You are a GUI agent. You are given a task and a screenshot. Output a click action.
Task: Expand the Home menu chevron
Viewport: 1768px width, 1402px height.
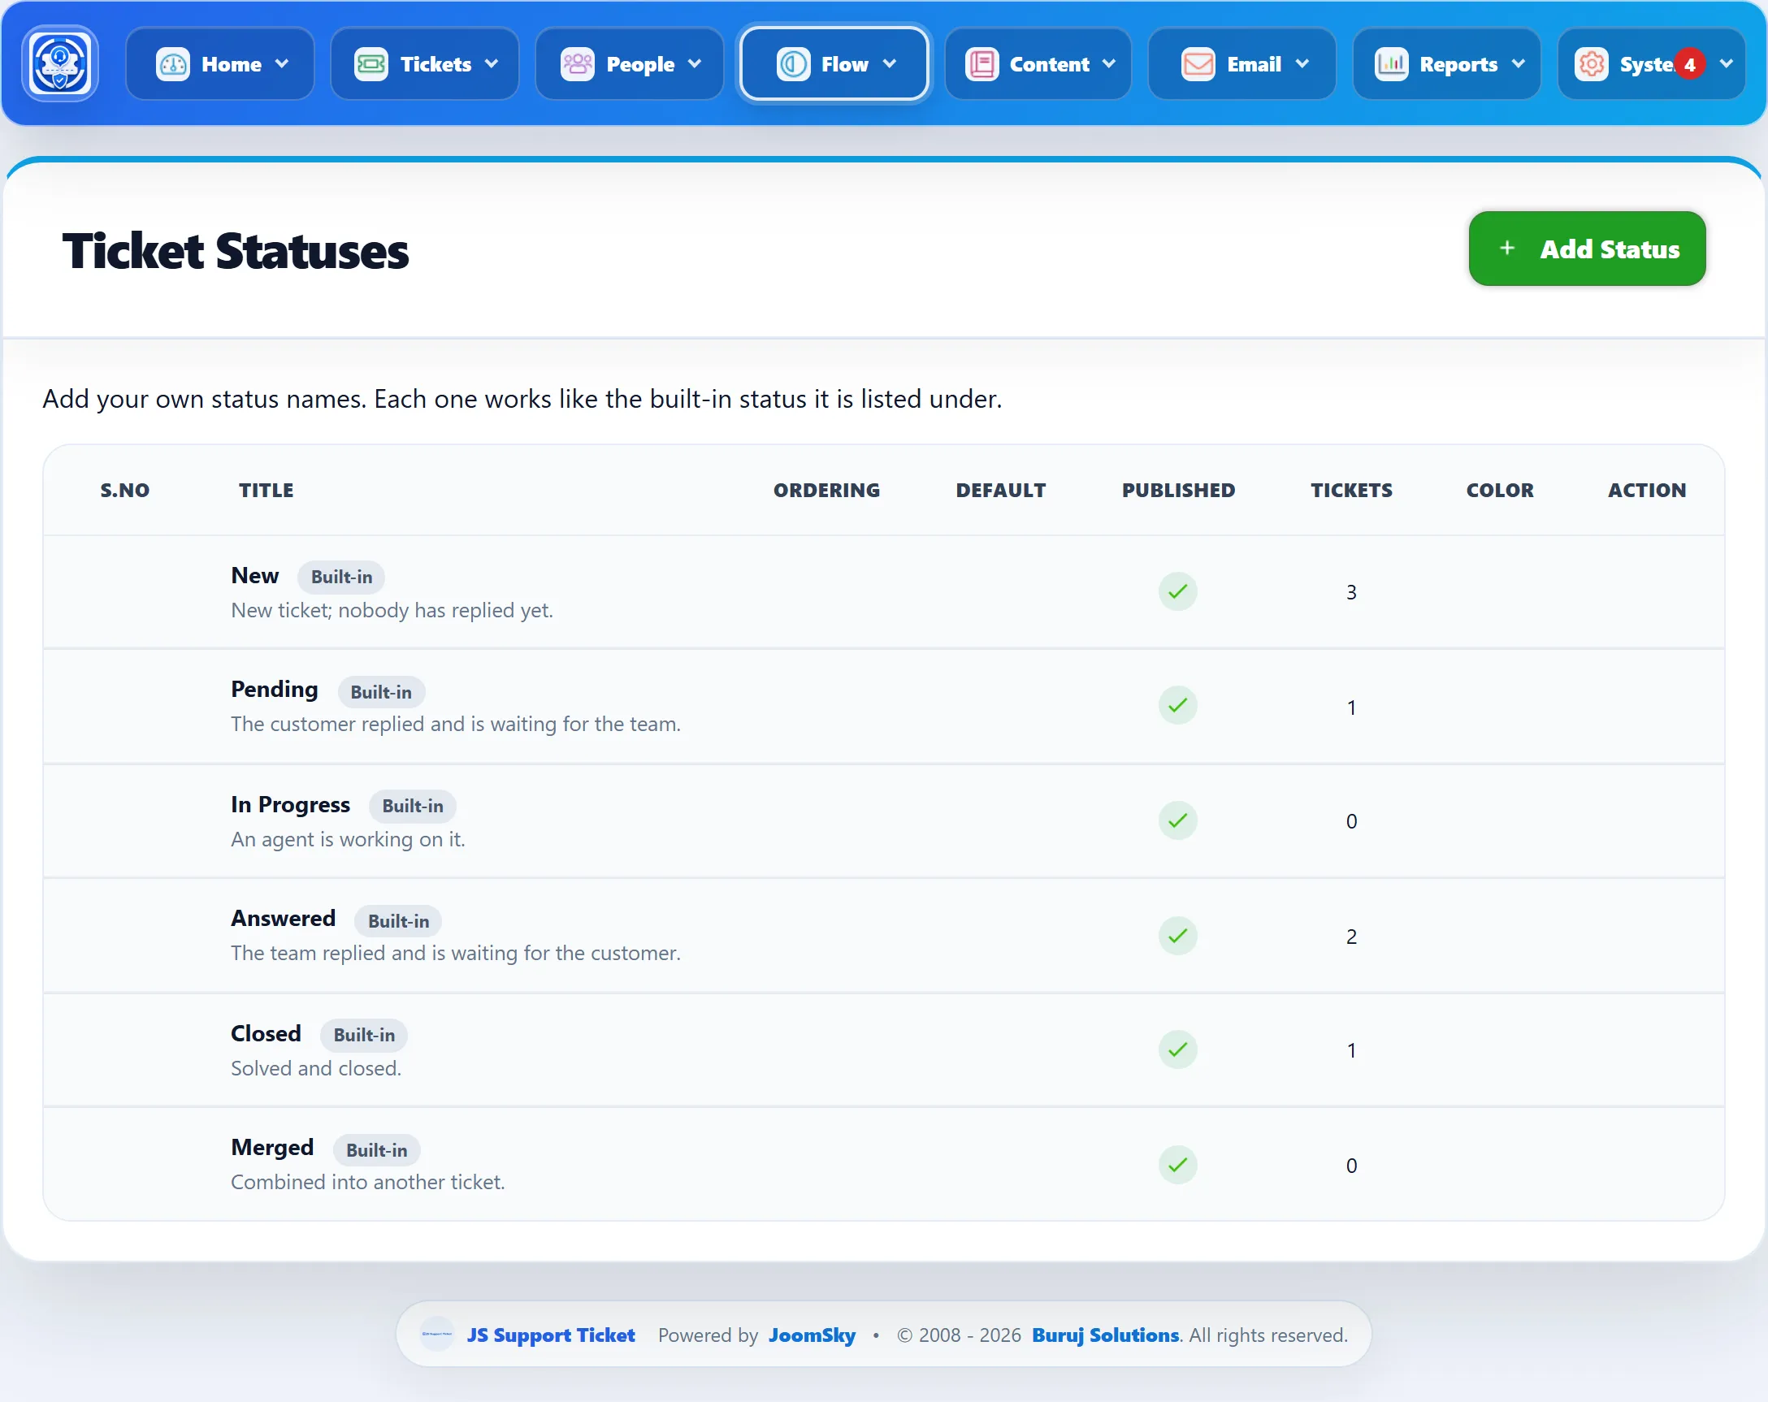[282, 64]
